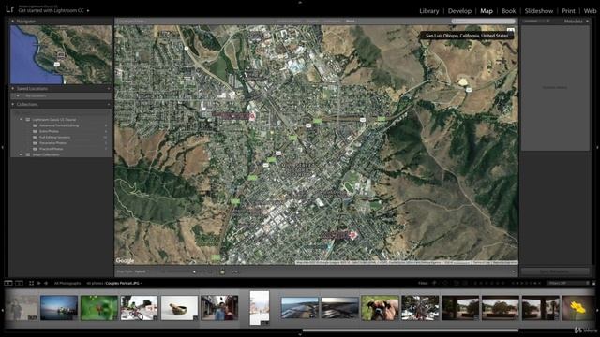Toggle the lock markers icon
This screenshot has height=337, width=600.
coord(222,271)
